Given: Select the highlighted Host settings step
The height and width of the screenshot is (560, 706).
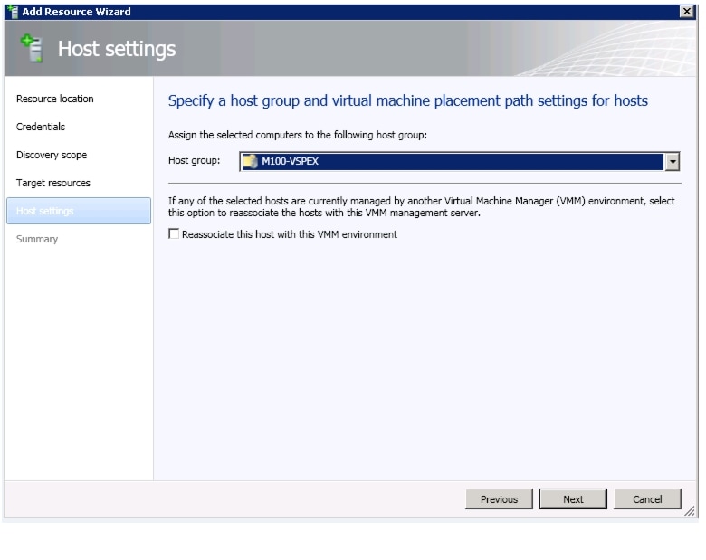Looking at the screenshot, I should [x=79, y=211].
